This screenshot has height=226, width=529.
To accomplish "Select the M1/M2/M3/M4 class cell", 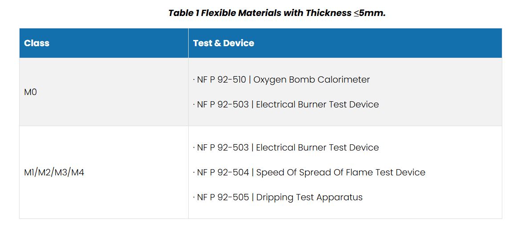I will (x=54, y=172).
